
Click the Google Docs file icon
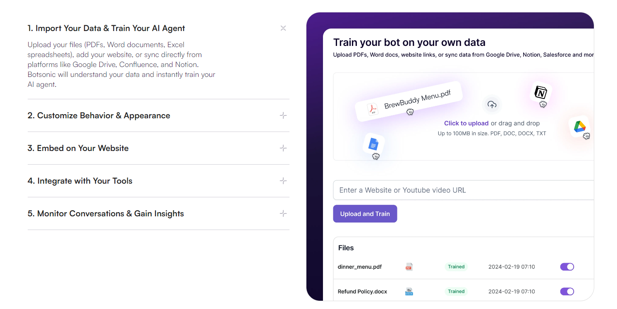(x=373, y=144)
